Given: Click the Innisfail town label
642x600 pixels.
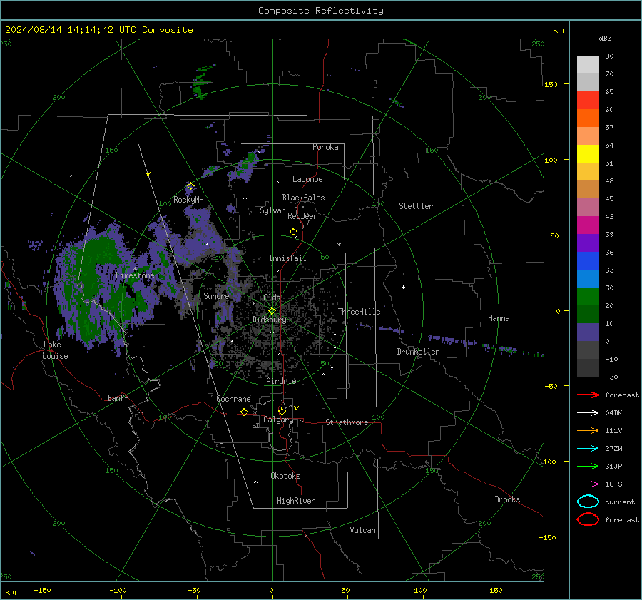Looking at the screenshot, I should pyautogui.click(x=287, y=258).
